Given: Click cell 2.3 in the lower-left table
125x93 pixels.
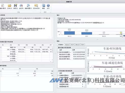Looking at the screenshot, I should coord(10,73).
